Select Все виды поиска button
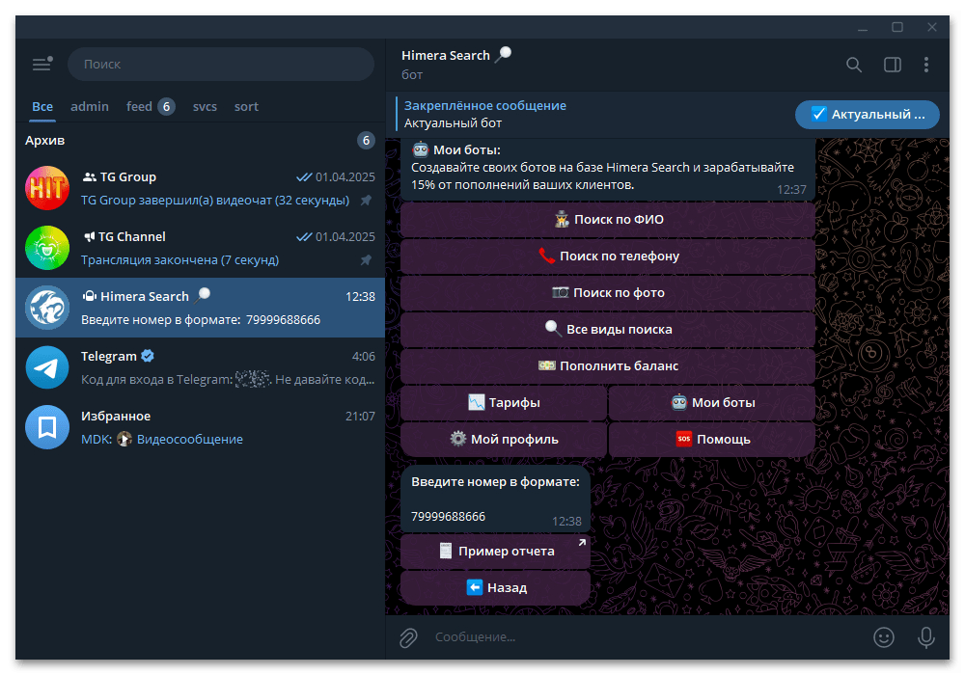 coord(608,330)
